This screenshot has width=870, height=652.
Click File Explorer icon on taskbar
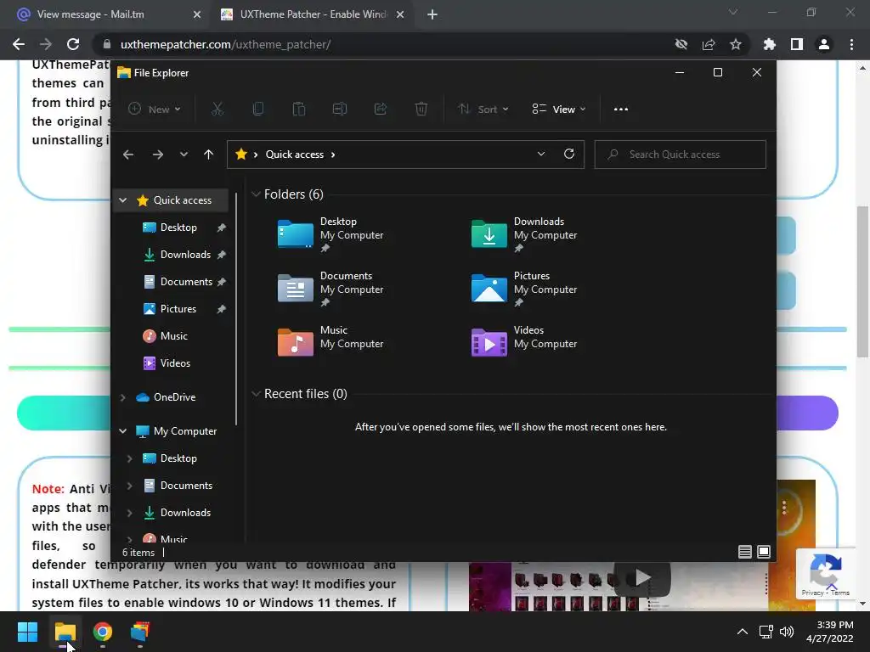click(65, 632)
